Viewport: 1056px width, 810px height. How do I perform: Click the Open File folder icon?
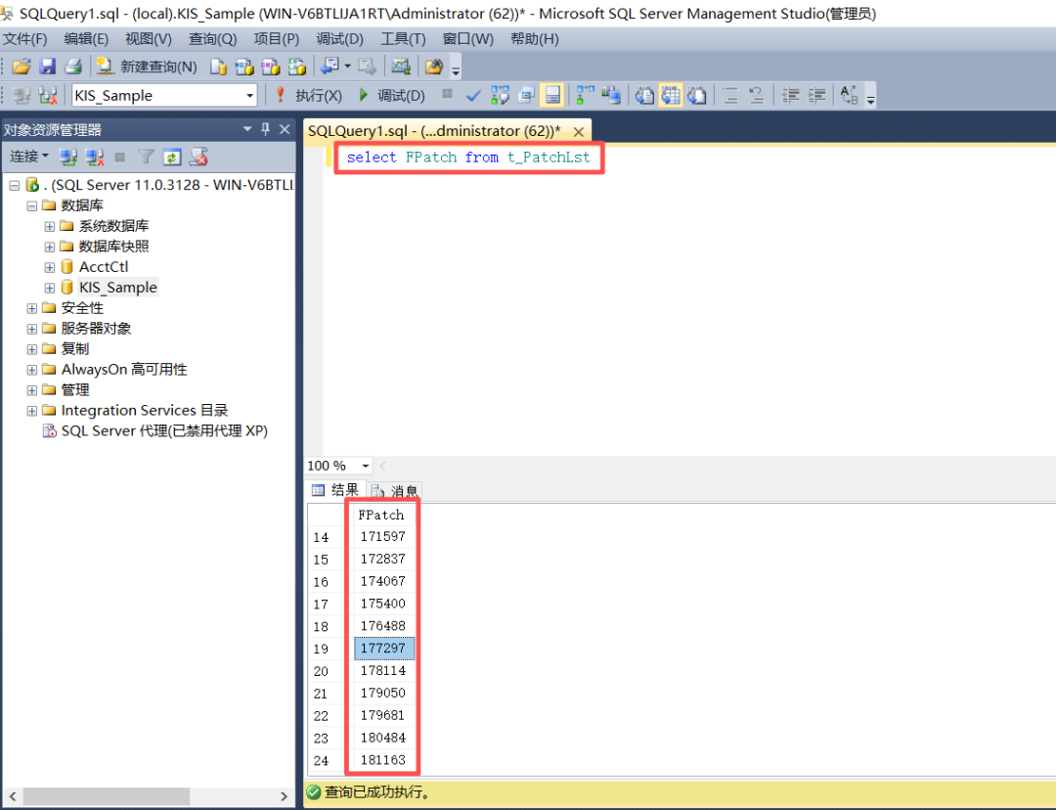click(x=22, y=67)
